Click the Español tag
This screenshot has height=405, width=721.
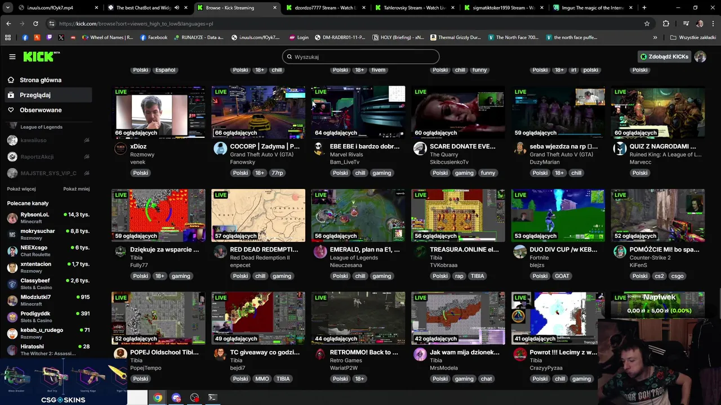pyautogui.click(x=165, y=70)
